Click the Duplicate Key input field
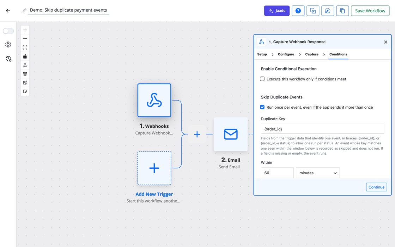Screen dimensions: 395x247 pos(322,129)
